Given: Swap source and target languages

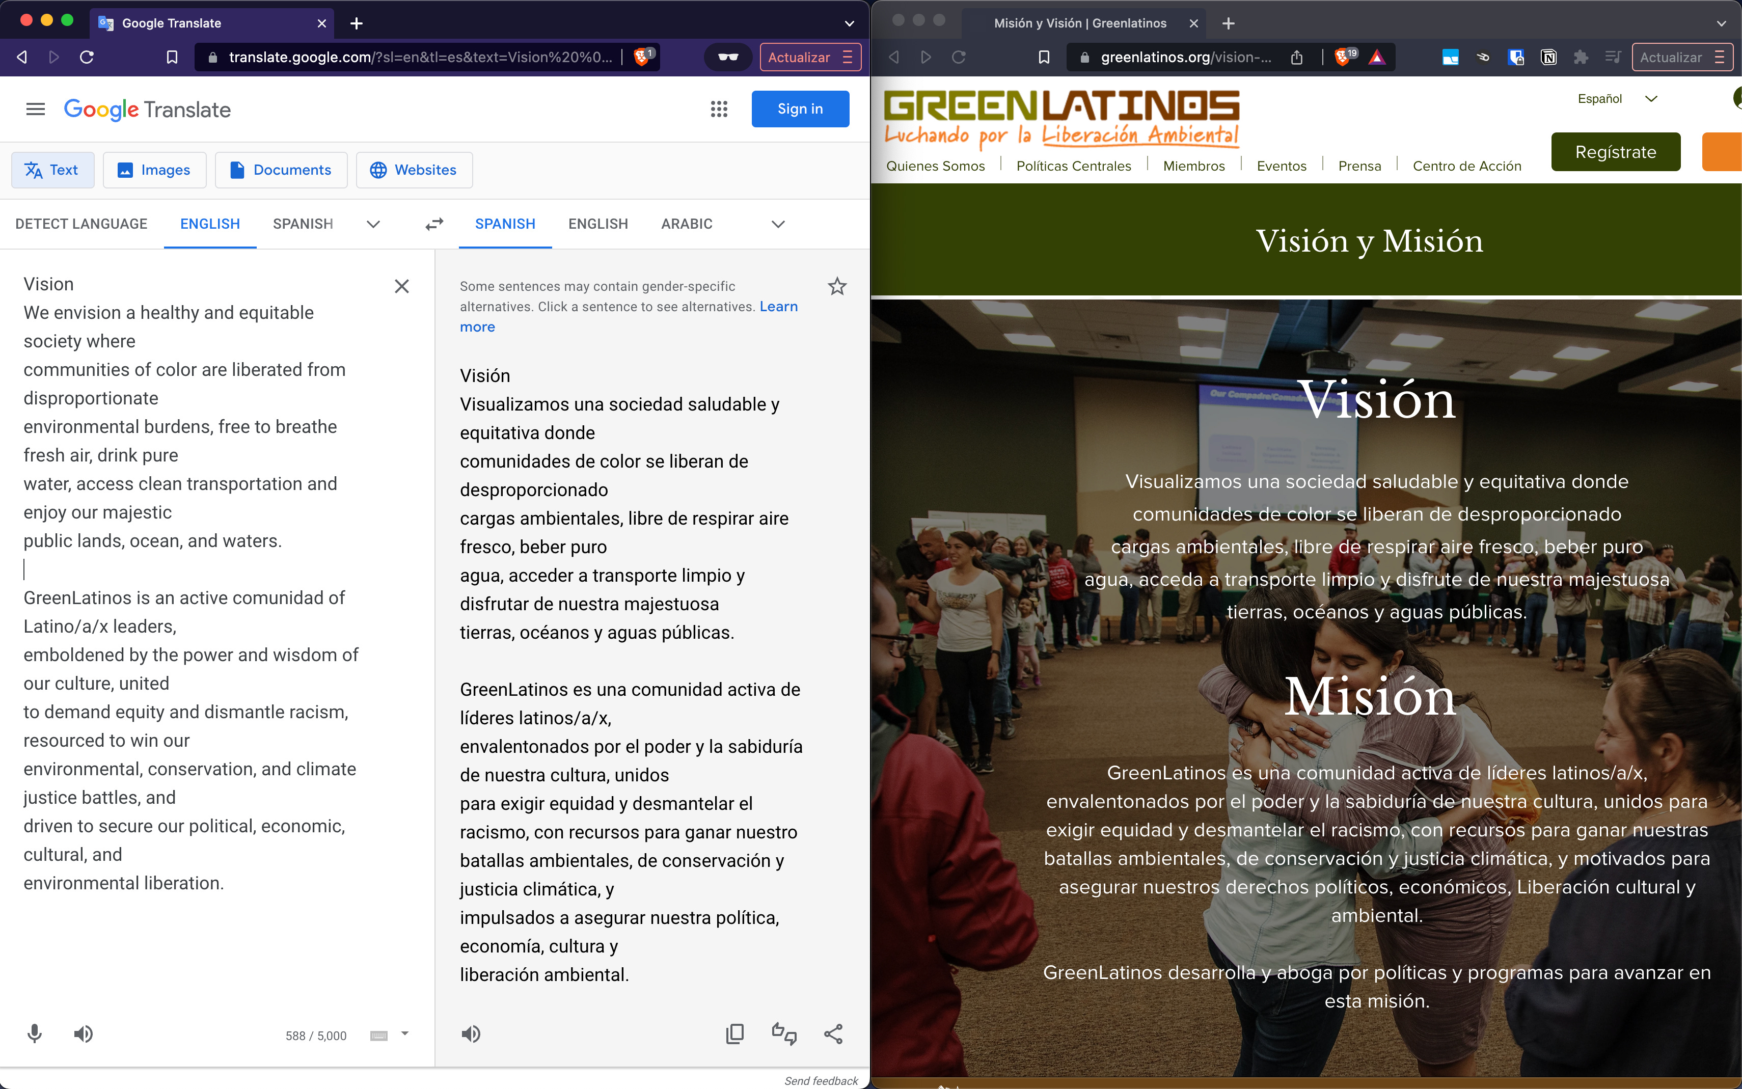Looking at the screenshot, I should point(434,224).
